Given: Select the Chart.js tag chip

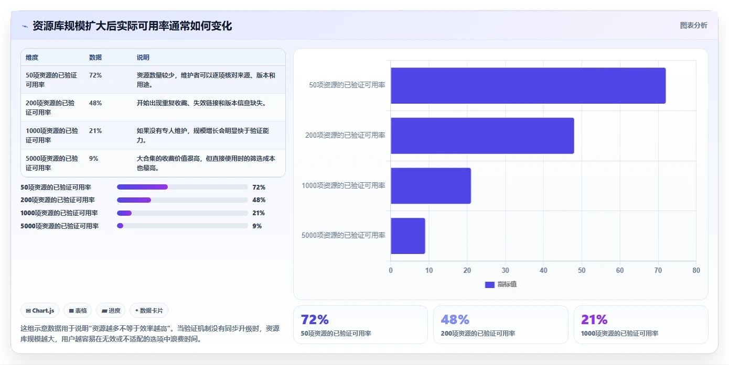Looking at the screenshot, I should tap(40, 311).
